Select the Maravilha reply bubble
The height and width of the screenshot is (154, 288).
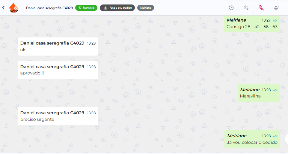(x=259, y=93)
